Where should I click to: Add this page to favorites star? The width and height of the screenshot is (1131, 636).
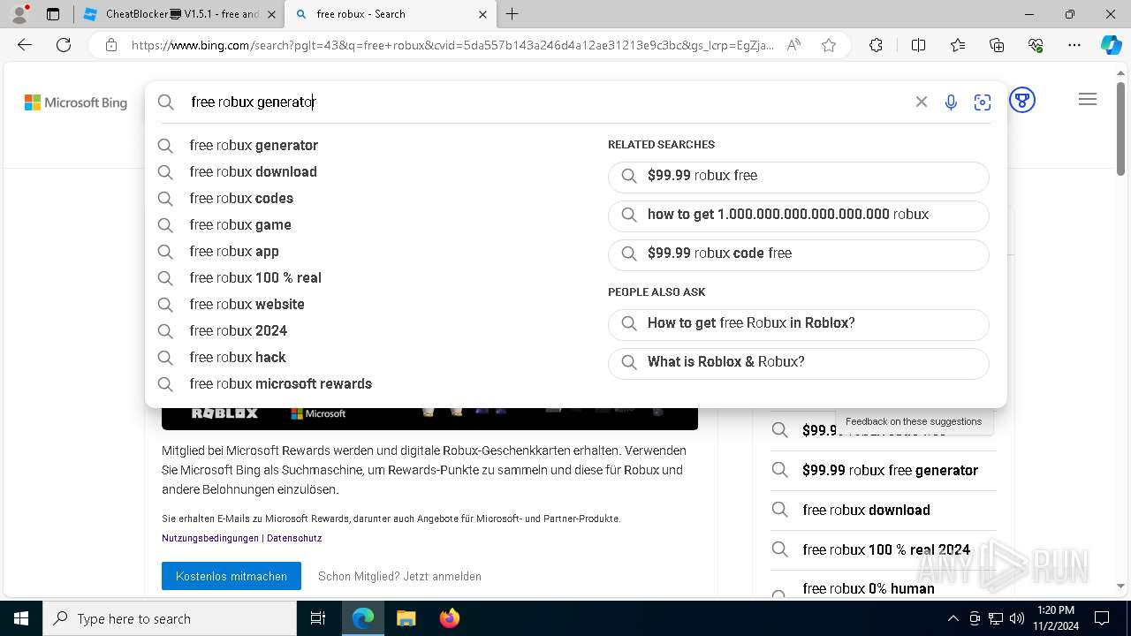tap(829, 45)
